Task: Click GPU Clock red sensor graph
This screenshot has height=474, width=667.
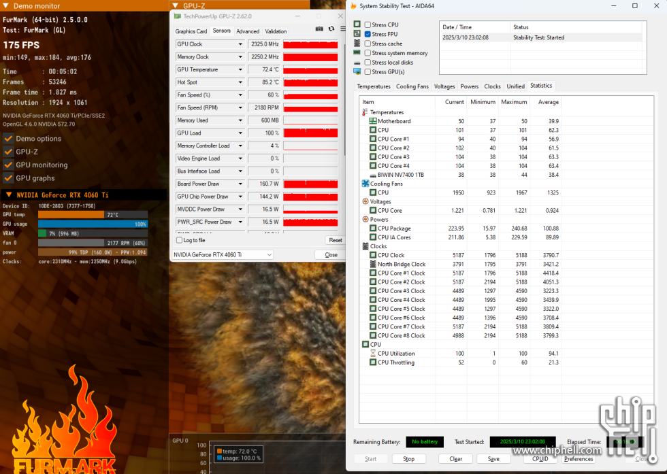Action: (310, 44)
